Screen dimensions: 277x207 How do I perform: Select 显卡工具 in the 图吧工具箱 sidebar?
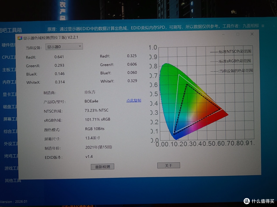[10, 94]
